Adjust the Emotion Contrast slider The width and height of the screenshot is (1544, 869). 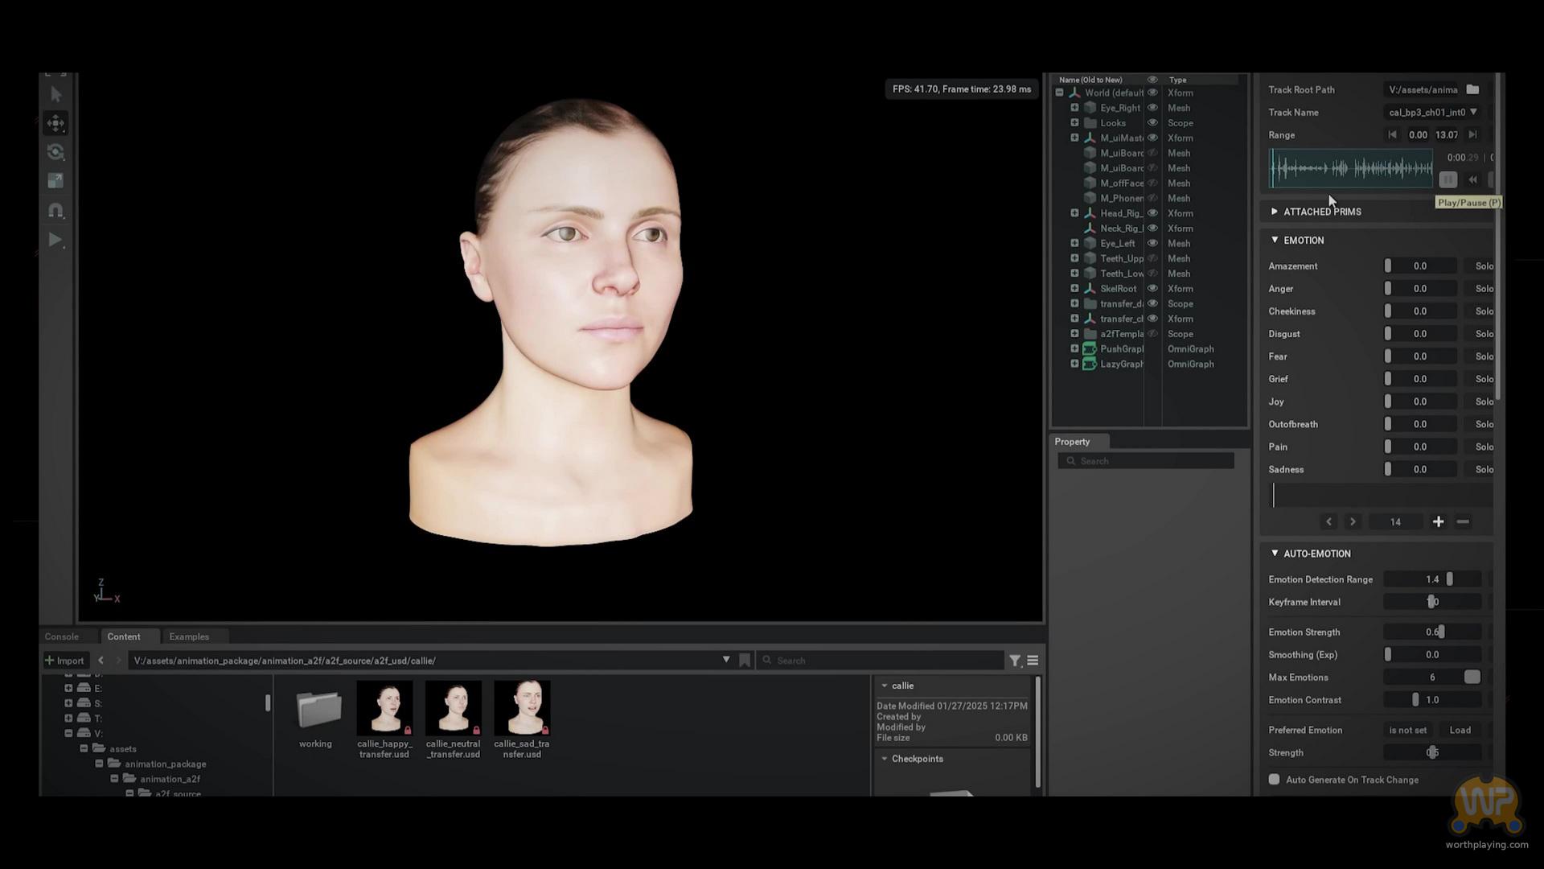coord(1416,700)
